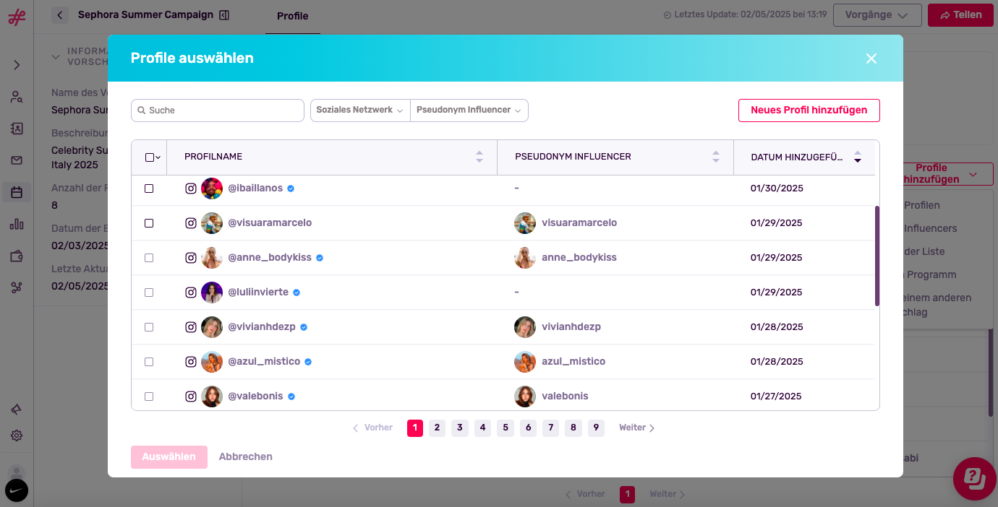Go back with arrow next to campaign name

60,15
